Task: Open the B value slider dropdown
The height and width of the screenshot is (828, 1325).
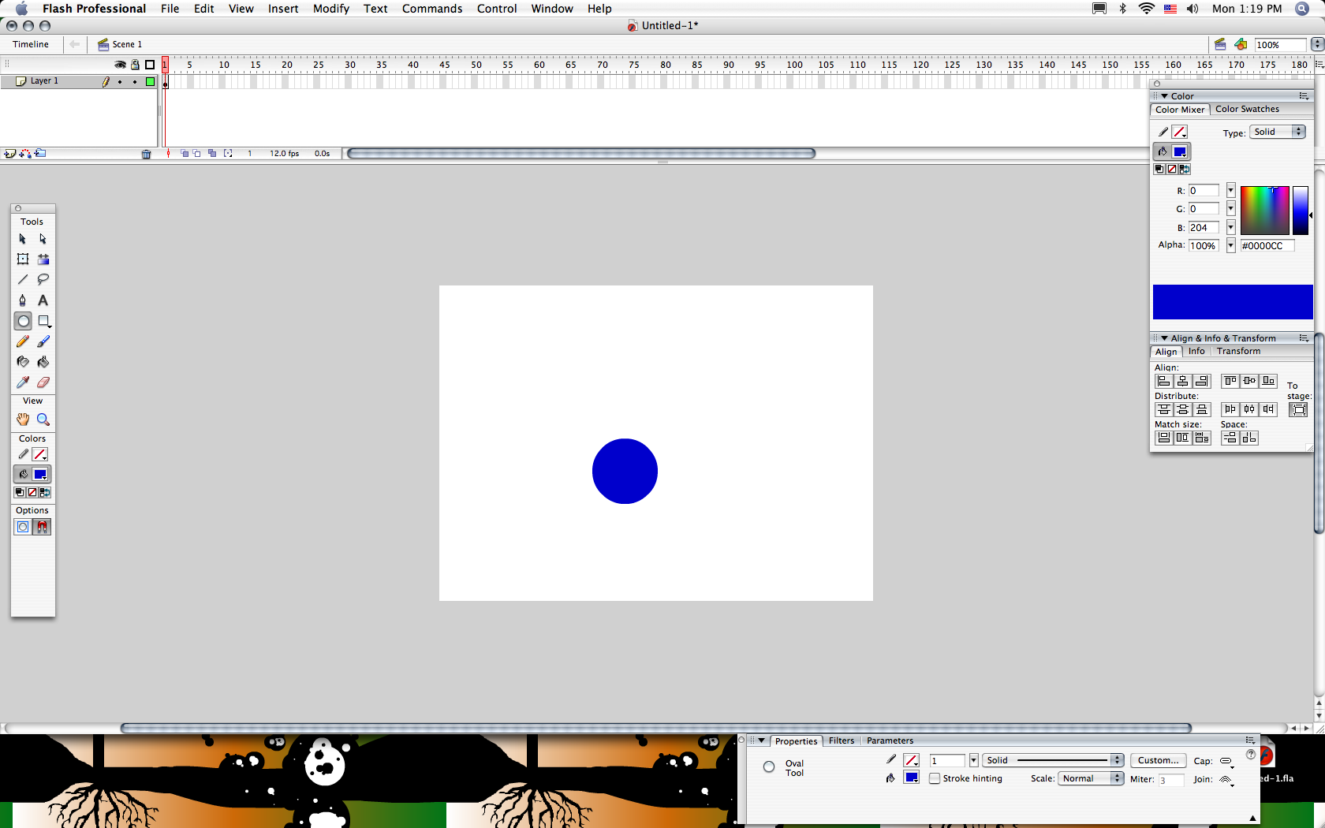Action: 1230,228
